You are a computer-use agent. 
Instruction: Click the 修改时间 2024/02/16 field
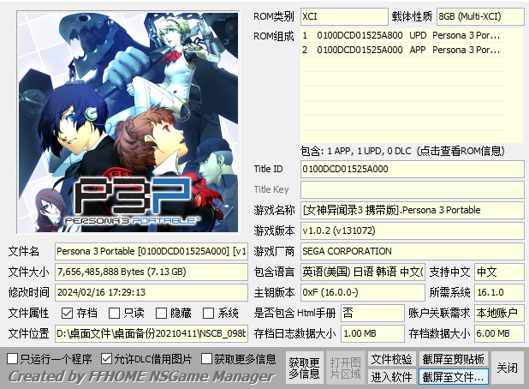[x=152, y=292]
